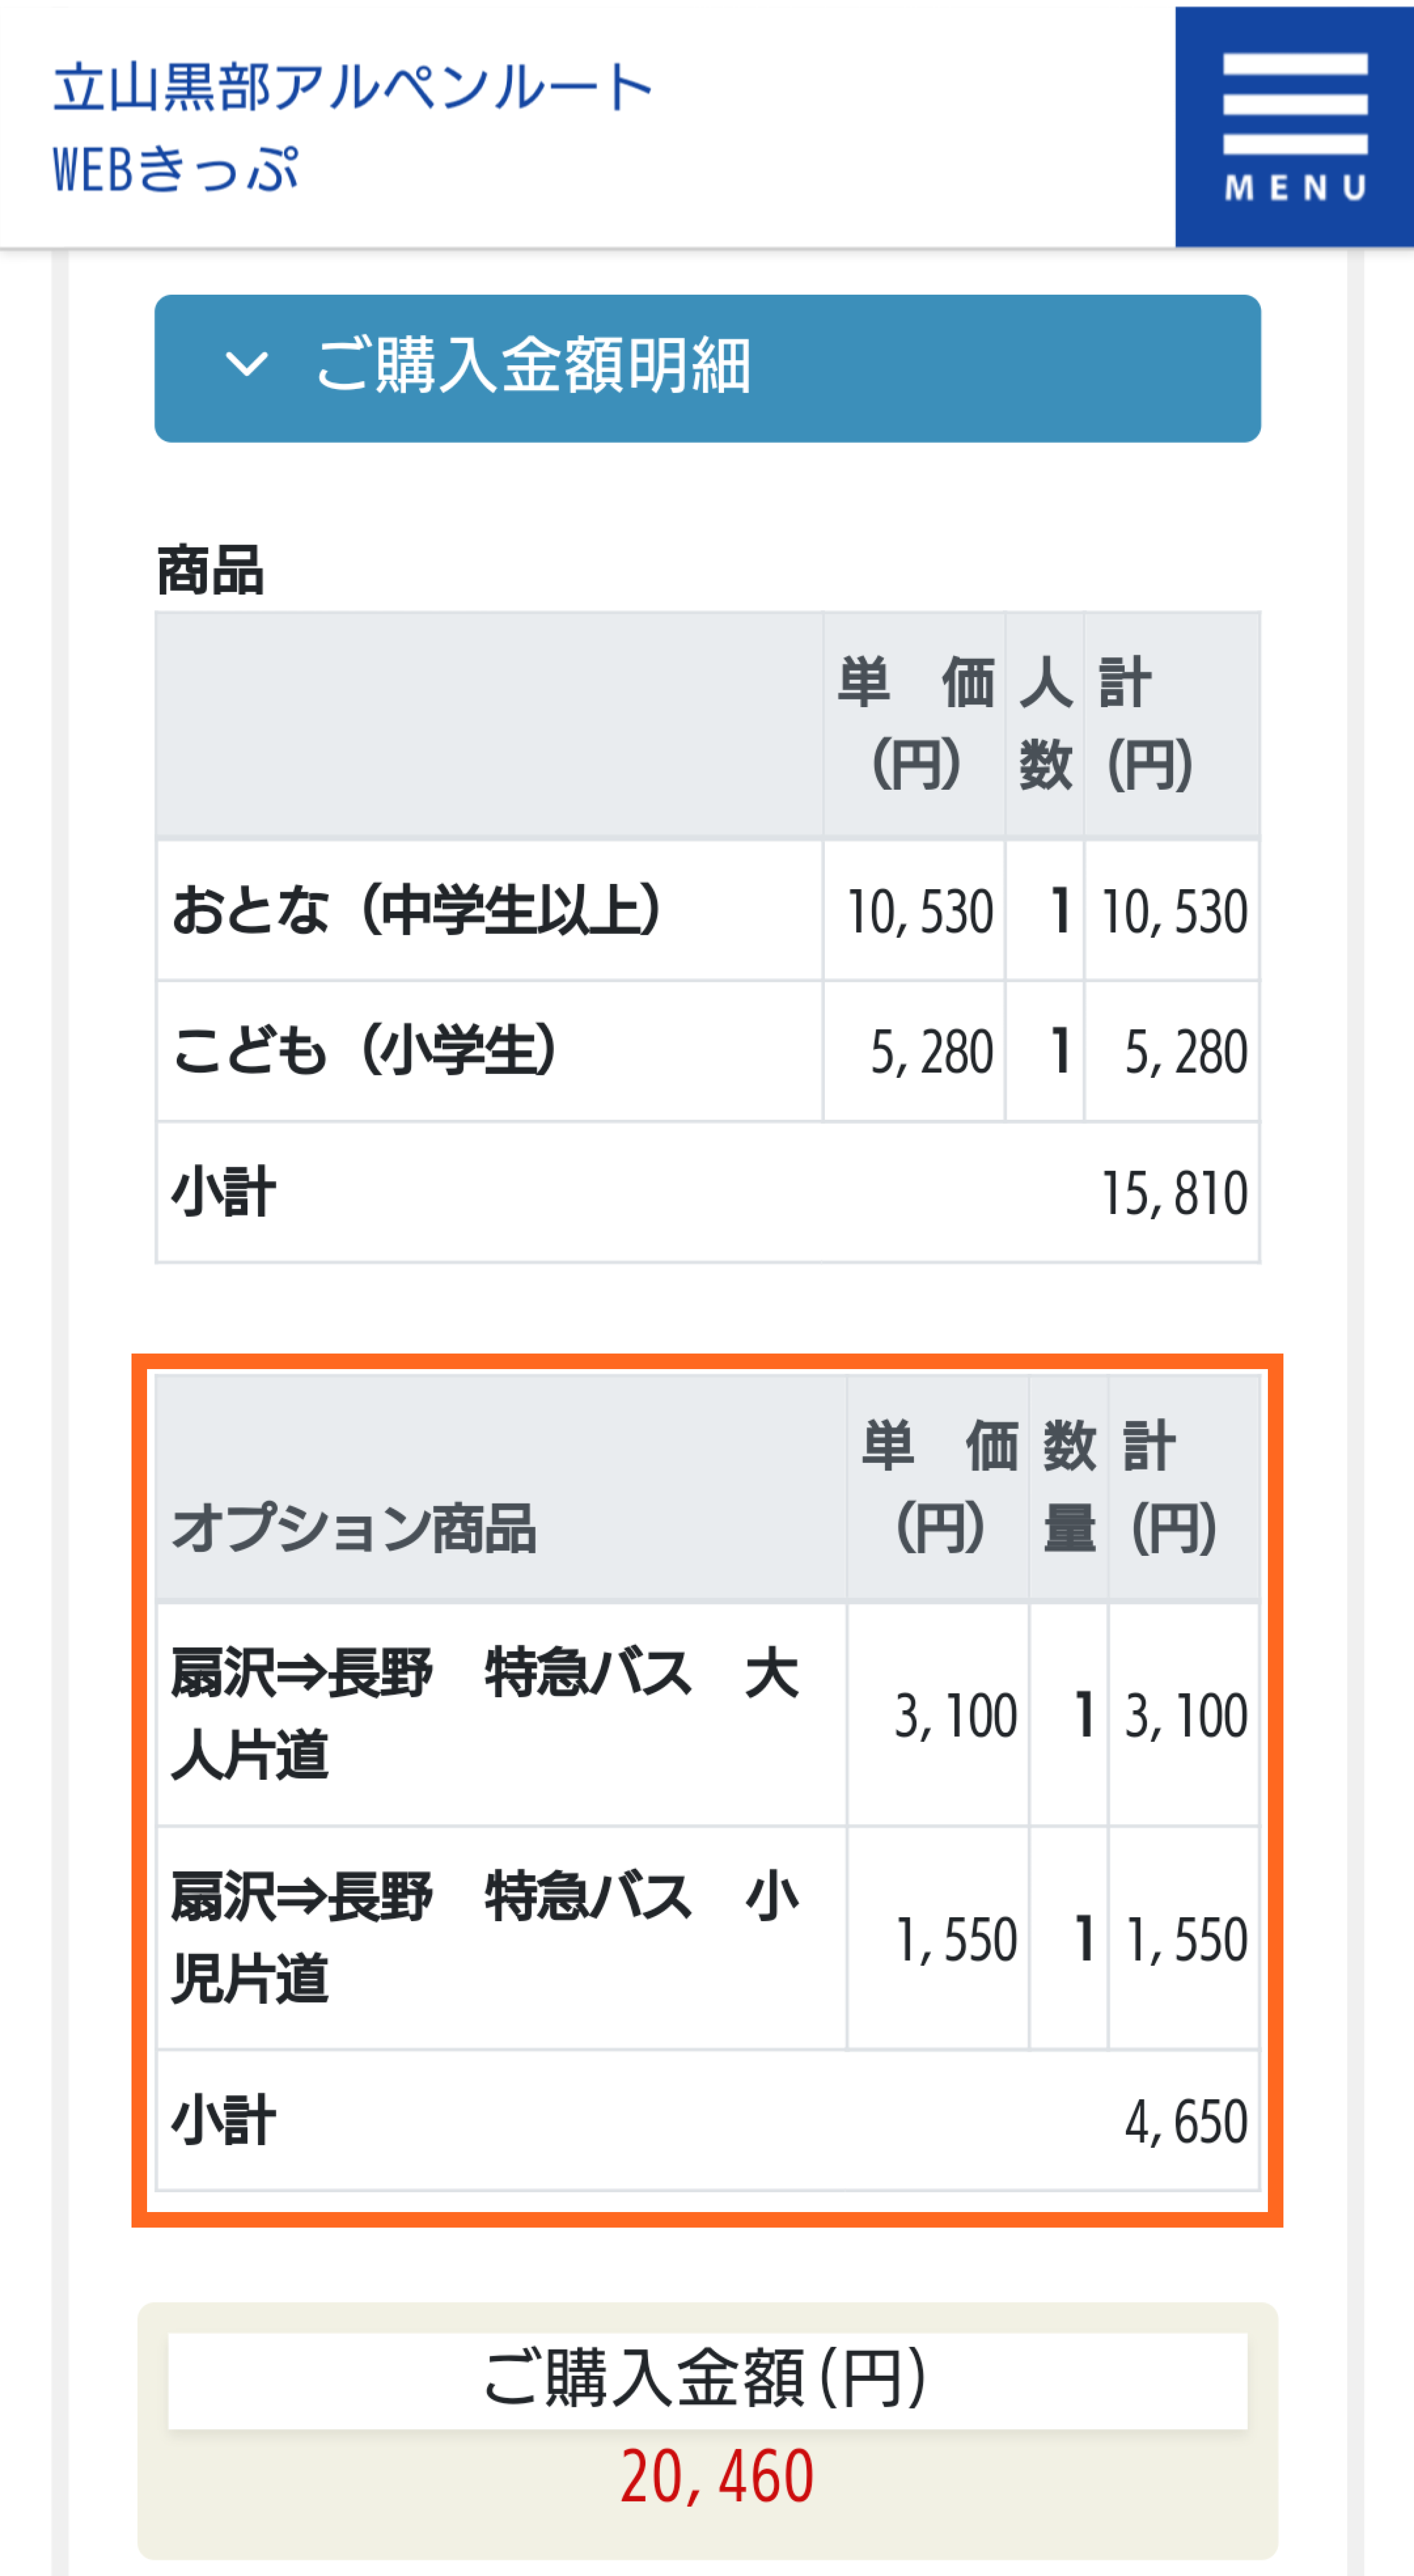Image resolution: width=1414 pixels, height=2576 pixels.
Task: Select the 15,810 product subtotal amount
Action: click(1173, 1193)
